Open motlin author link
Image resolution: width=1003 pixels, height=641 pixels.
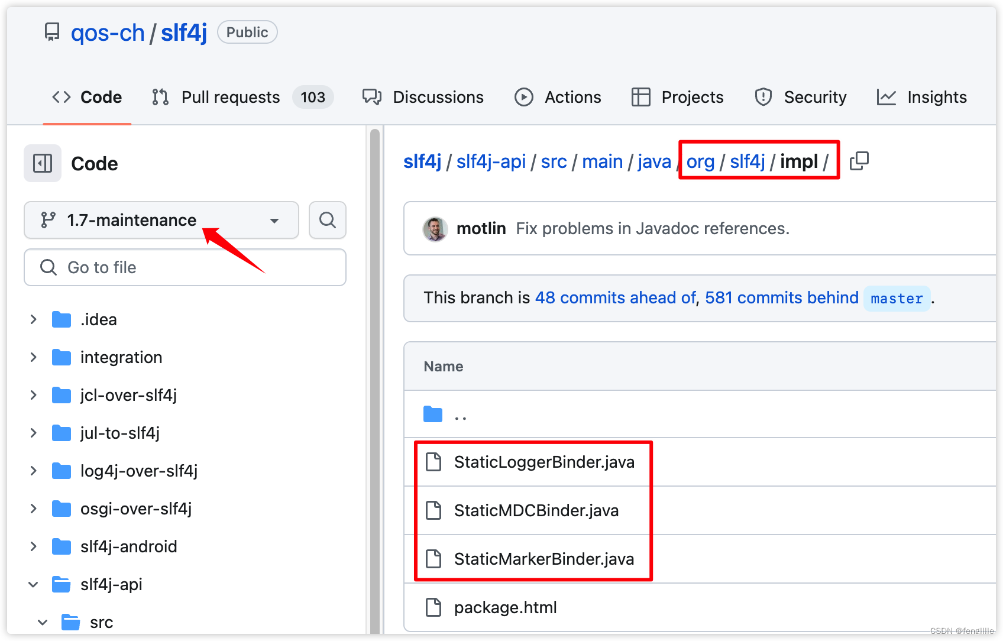(481, 228)
